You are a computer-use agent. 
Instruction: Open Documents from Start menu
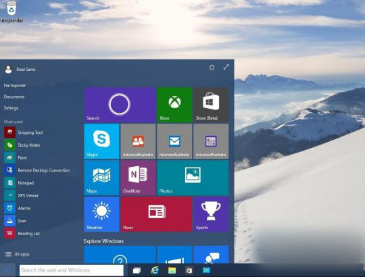[14, 97]
